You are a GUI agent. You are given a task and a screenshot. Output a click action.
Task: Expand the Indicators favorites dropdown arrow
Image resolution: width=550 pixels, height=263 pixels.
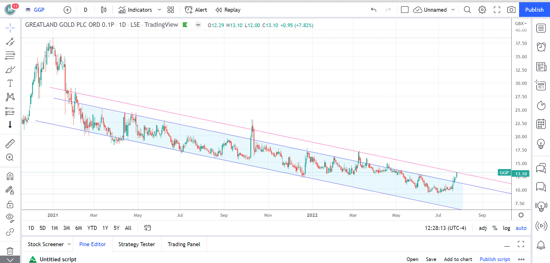point(160,10)
